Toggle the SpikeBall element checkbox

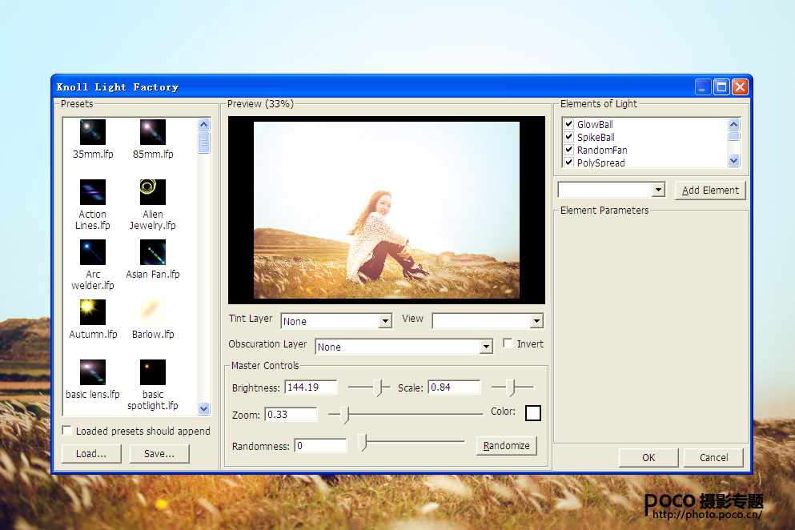[x=569, y=137]
